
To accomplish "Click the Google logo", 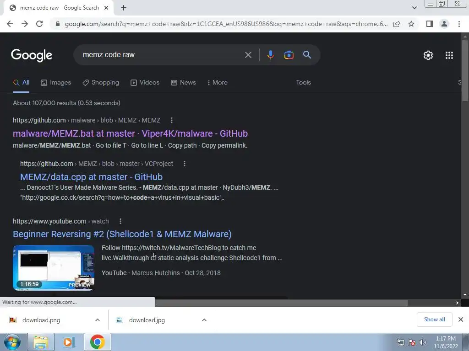I will [32, 55].
